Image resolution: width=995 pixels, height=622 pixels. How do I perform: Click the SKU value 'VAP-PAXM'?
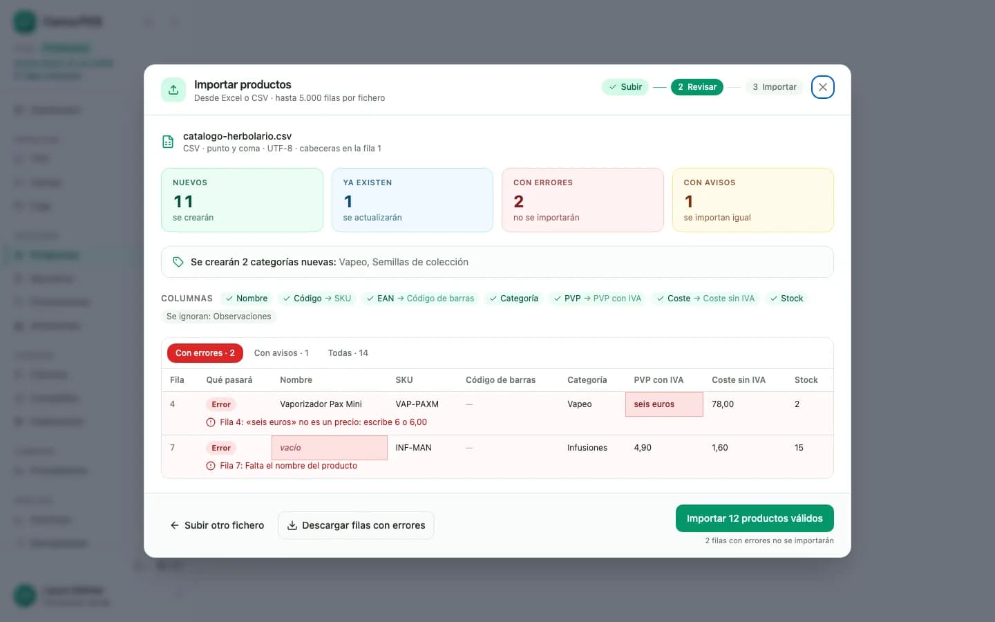pos(417,404)
